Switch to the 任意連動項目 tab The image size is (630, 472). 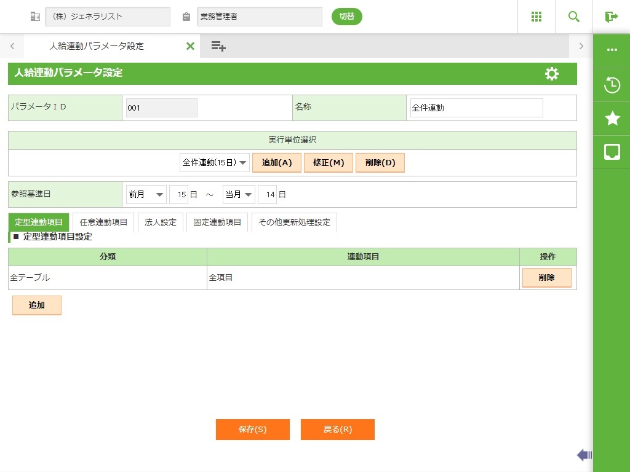103,222
